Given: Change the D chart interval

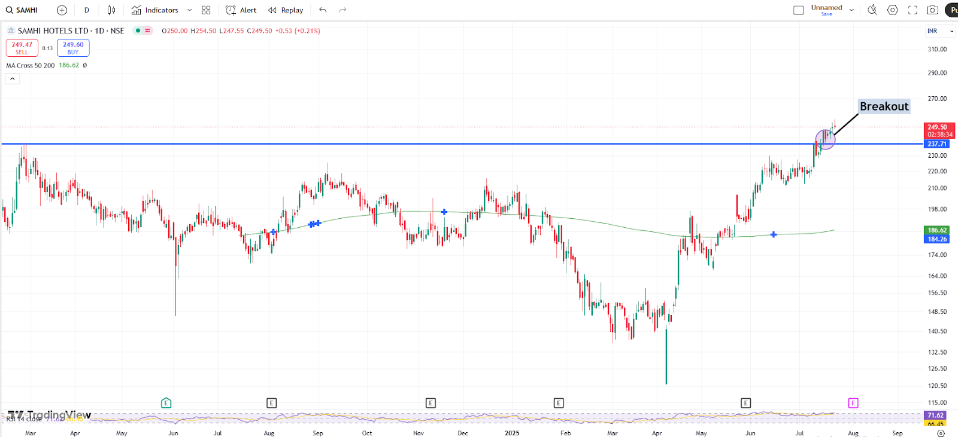Looking at the screenshot, I should [x=87, y=10].
